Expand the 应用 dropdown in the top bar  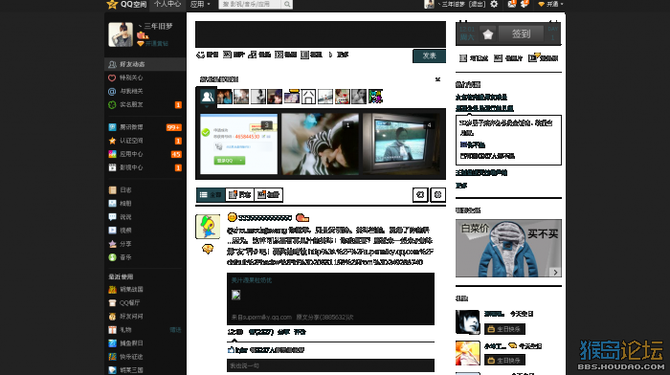click(x=200, y=4)
